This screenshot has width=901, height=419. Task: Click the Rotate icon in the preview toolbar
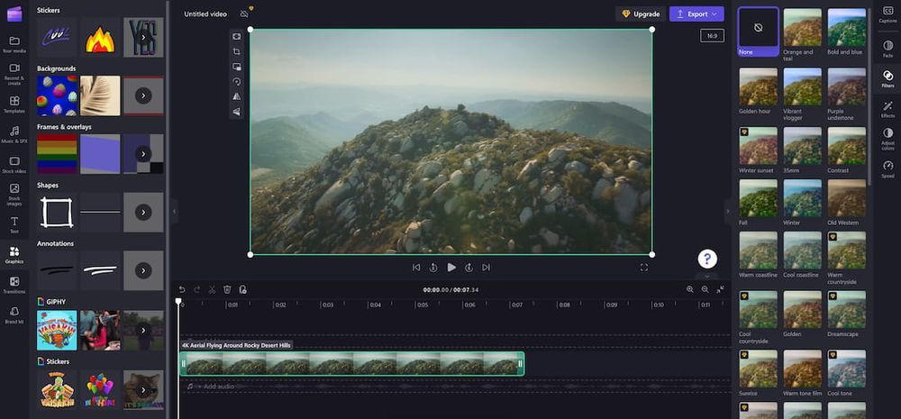(237, 81)
